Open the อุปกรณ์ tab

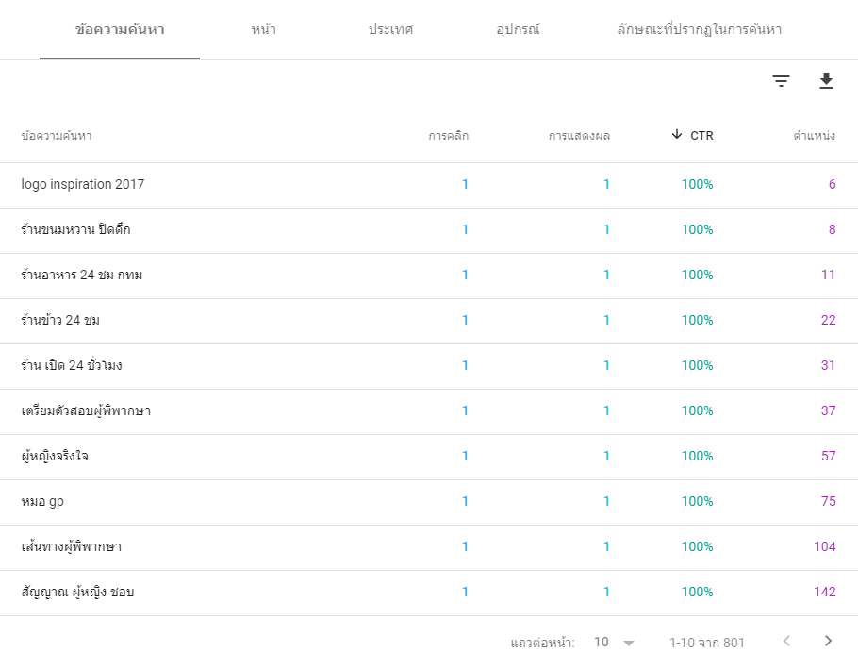(518, 29)
